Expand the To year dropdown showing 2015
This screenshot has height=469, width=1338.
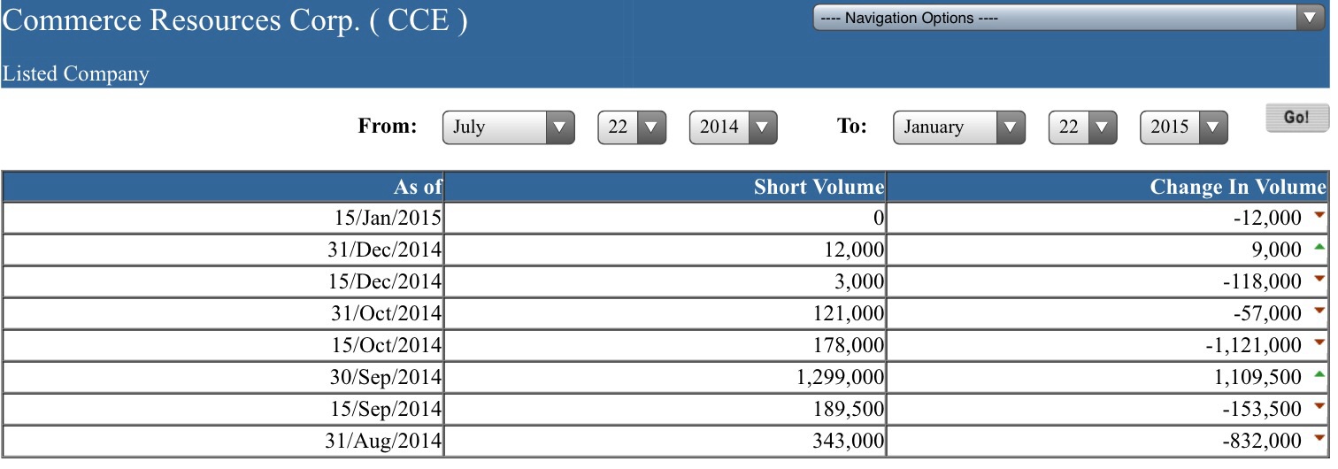(x=1183, y=127)
